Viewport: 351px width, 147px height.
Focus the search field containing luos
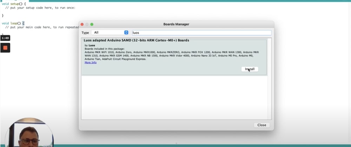[201, 33]
